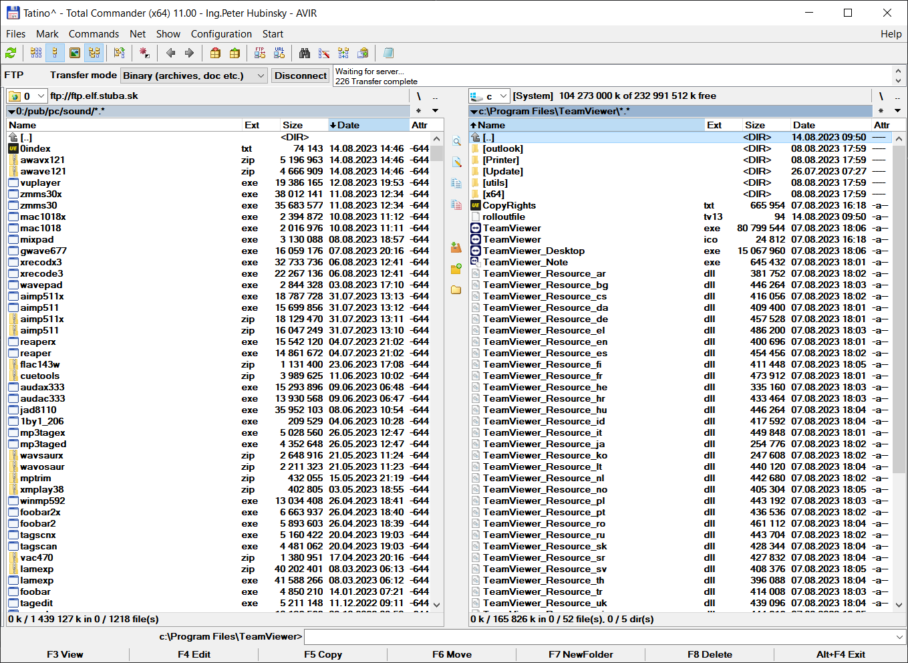Click the Multi-Rename tool icon
Image resolution: width=908 pixels, height=663 pixels.
click(324, 53)
